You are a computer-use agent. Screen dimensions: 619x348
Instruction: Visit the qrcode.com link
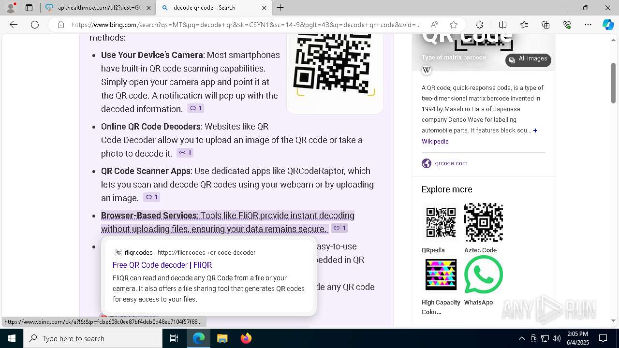[x=451, y=163]
